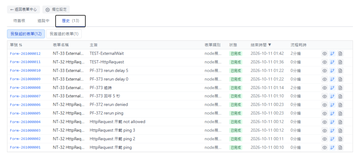Click the document icon in Form-261000008 row
Screen dimensions: 355x154
pos(340,88)
